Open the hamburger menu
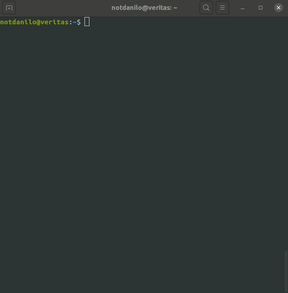Screen dimensions: 288x293 pos(222,8)
